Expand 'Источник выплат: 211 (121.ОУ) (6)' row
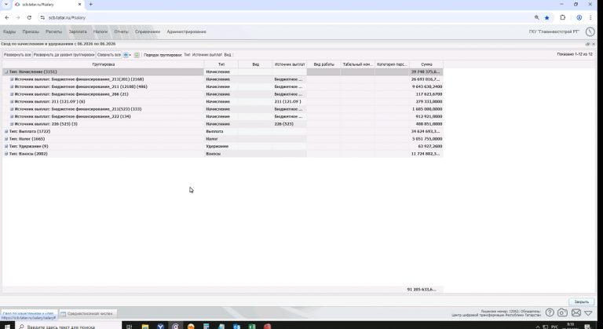Screen dimensions: 603x329 tap(12, 101)
